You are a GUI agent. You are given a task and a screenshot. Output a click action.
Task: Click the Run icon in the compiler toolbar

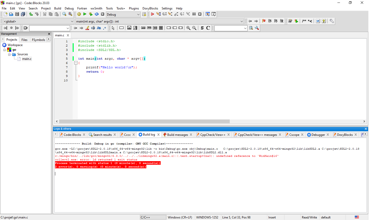click(85, 14)
